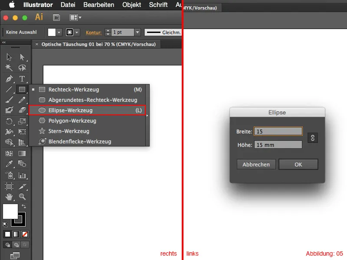This screenshot has height=260, width=347.
Task: Toggle constrain proportions link in Ellipse dialog
Action: coord(312,138)
